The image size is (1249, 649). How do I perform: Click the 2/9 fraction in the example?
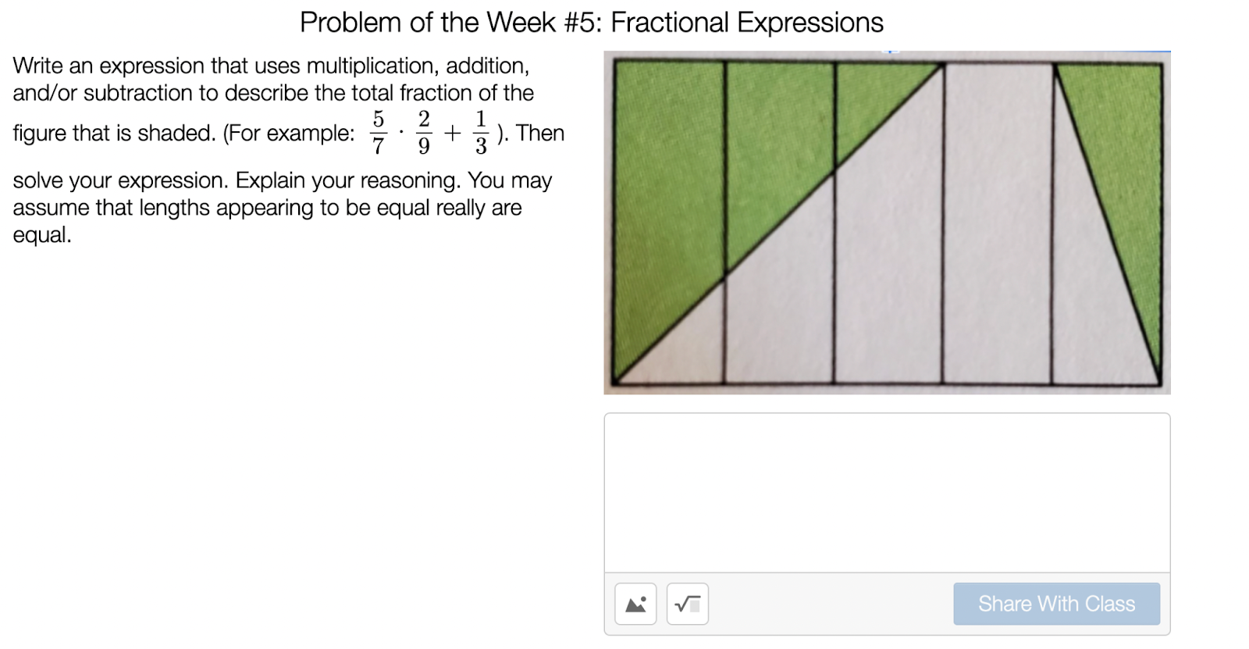coord(424,133)
